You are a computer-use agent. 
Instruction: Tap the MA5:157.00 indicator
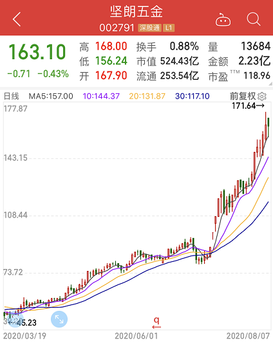click(x=51, y=97)
